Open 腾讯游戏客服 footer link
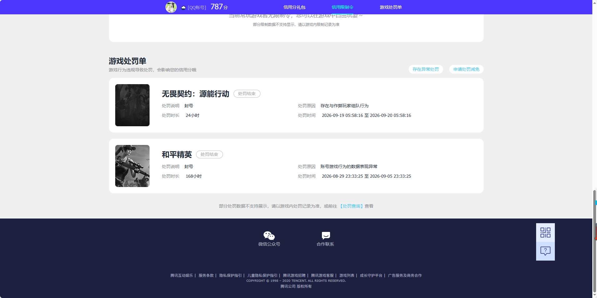Image resolution: width=597 pixels, height=298 pixels. click(x=322, y=276)
